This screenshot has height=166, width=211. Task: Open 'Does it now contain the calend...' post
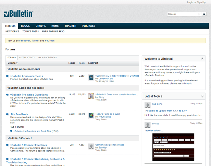(x=117, y=95)
